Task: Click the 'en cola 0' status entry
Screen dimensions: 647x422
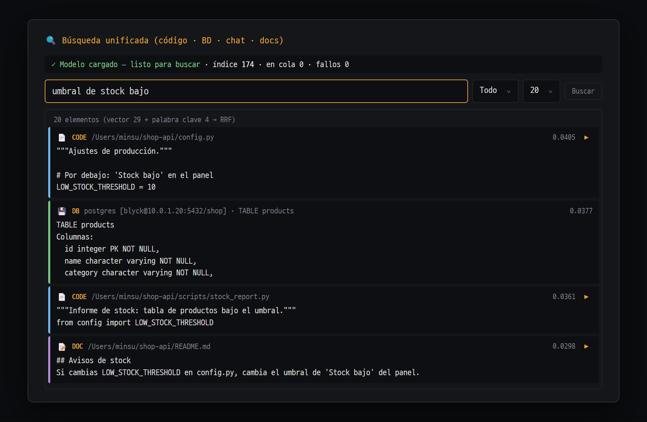Action: (x=285, y=64)
